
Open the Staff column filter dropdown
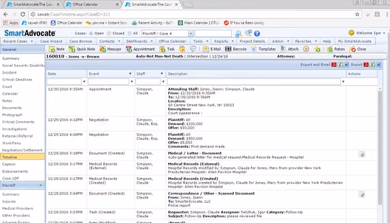pyautogui.click(x=163, y=81)
